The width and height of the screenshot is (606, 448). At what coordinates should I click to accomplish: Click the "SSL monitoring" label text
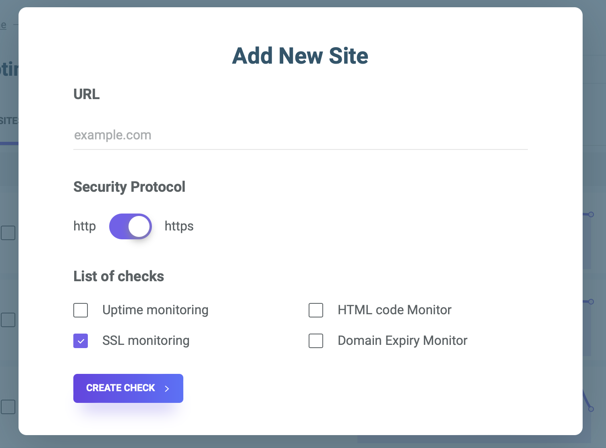[x=146, y=341]
